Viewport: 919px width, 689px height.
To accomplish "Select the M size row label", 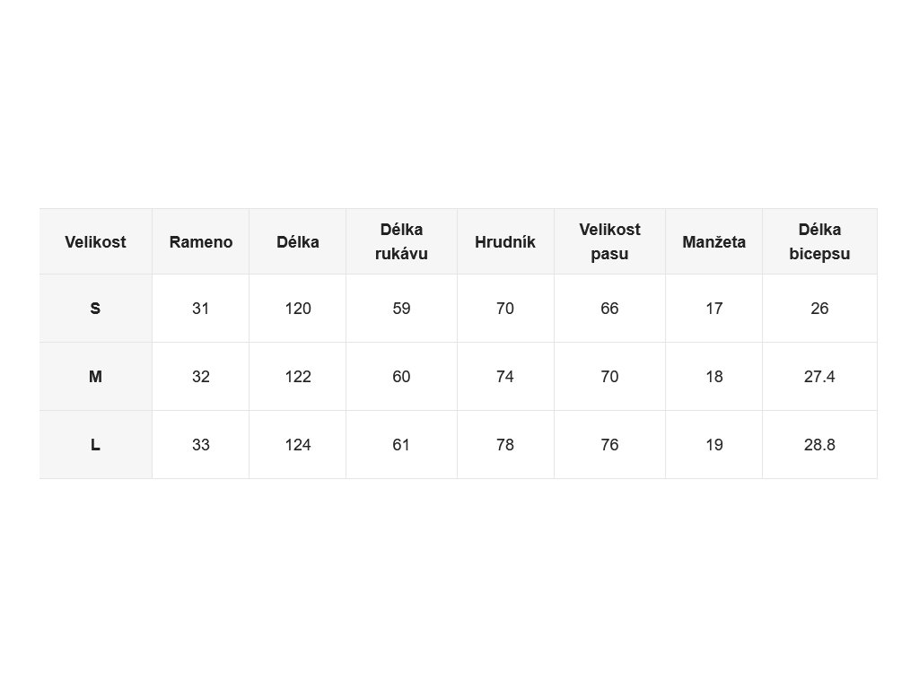I will (95, 376).
